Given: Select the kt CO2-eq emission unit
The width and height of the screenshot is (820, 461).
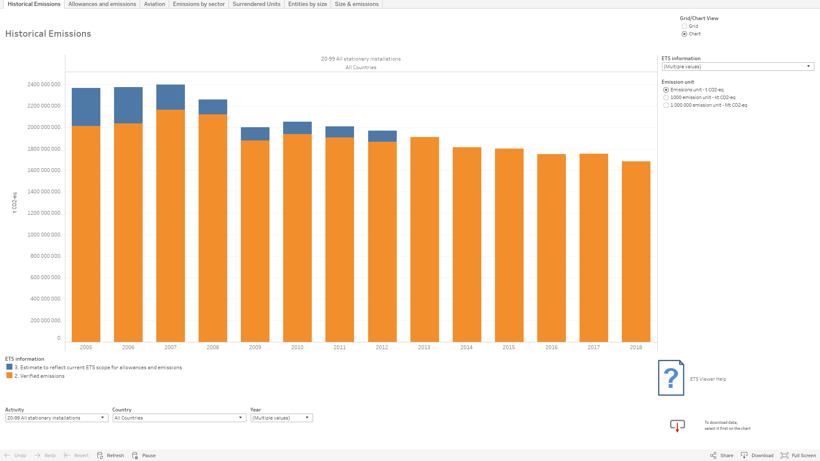Looking at the screenshot, I should [x=666, y=97].
